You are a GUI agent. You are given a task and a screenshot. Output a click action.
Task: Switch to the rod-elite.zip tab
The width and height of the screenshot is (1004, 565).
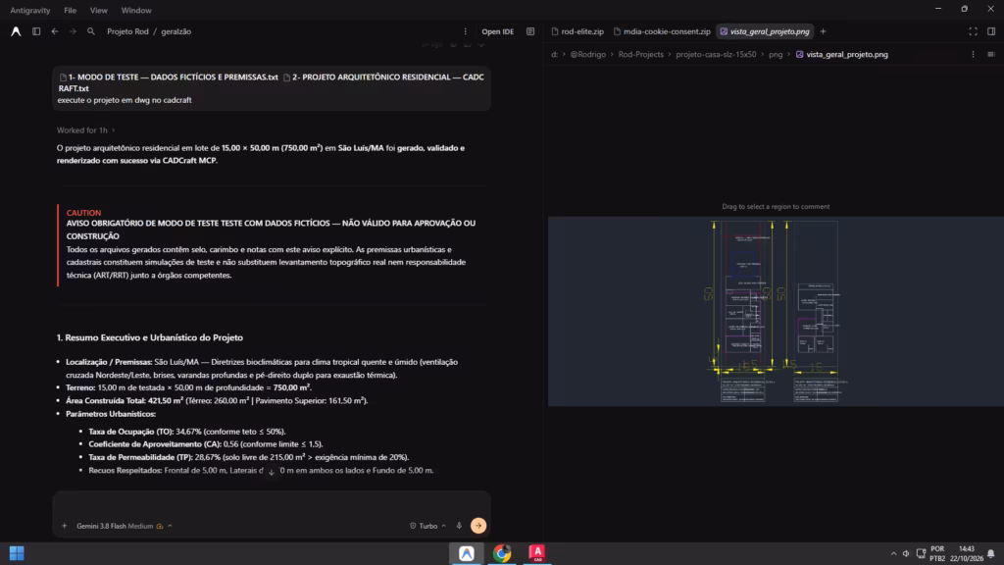pos(577,31)
